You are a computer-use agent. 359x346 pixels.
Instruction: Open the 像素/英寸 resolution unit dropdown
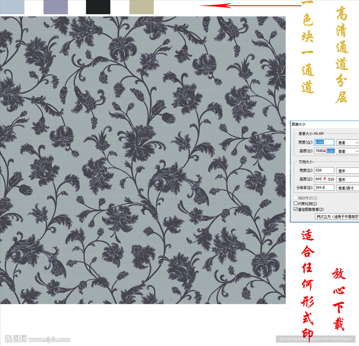click(x=348, y=188)
